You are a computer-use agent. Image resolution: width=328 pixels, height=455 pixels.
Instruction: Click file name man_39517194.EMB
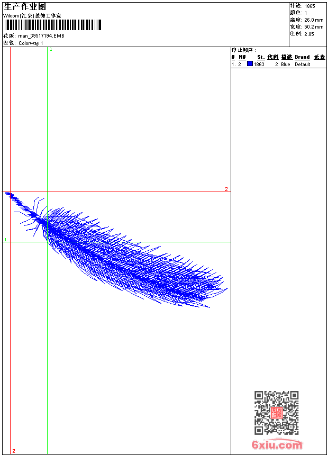point(41,35)
